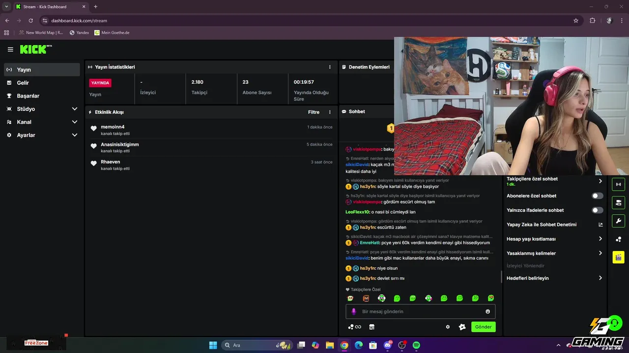Image resolution: width=629 pixels, height=353 pixels.
Task: Click the taskbar Ara search box
Action: [x=257, y=345]
